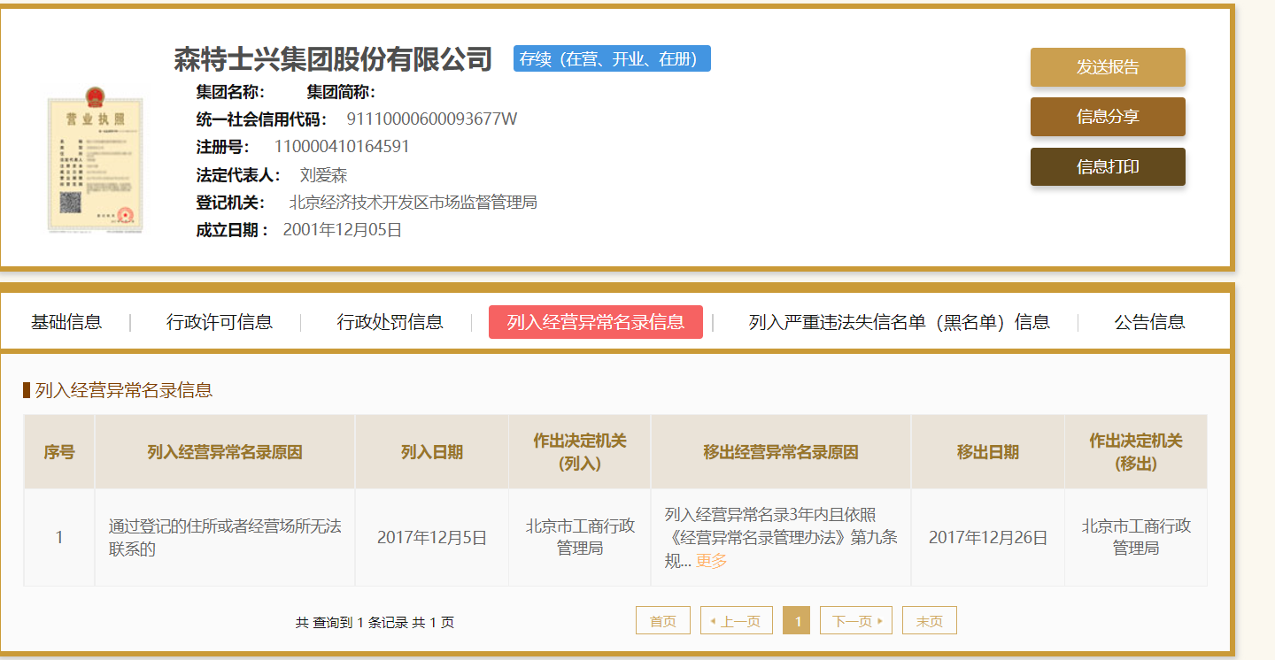Open the 列入严重违法失信名单（黑名单）信息 tab

(900, 322)
